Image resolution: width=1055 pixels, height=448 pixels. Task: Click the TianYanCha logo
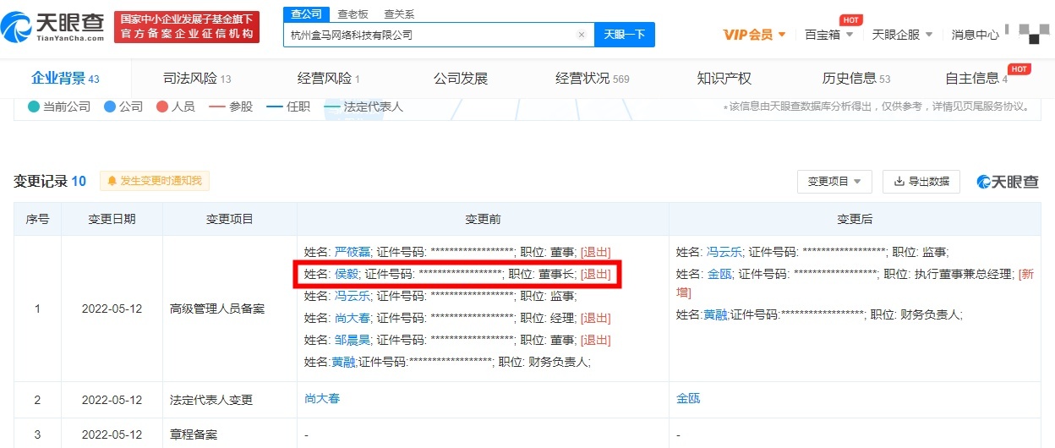[53, 26]
